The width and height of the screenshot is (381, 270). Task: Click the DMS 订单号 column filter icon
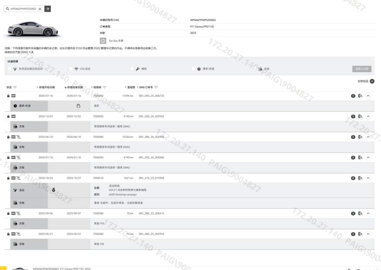pyautogui.click(x=156, y=87)
